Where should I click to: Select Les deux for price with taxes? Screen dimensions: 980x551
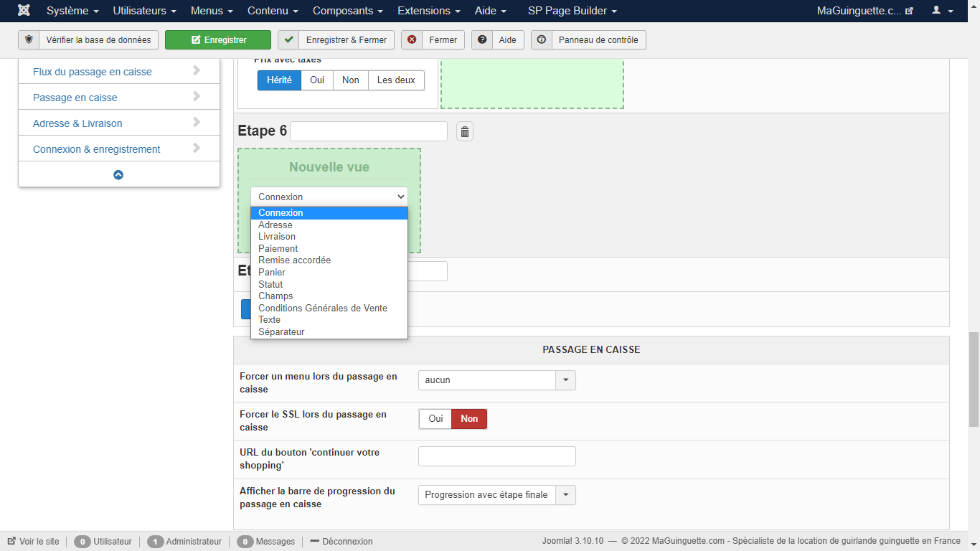tap(397, 80)
